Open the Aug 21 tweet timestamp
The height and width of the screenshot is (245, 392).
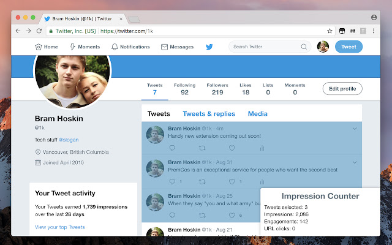pyautogui.click(x=224, y=230)
